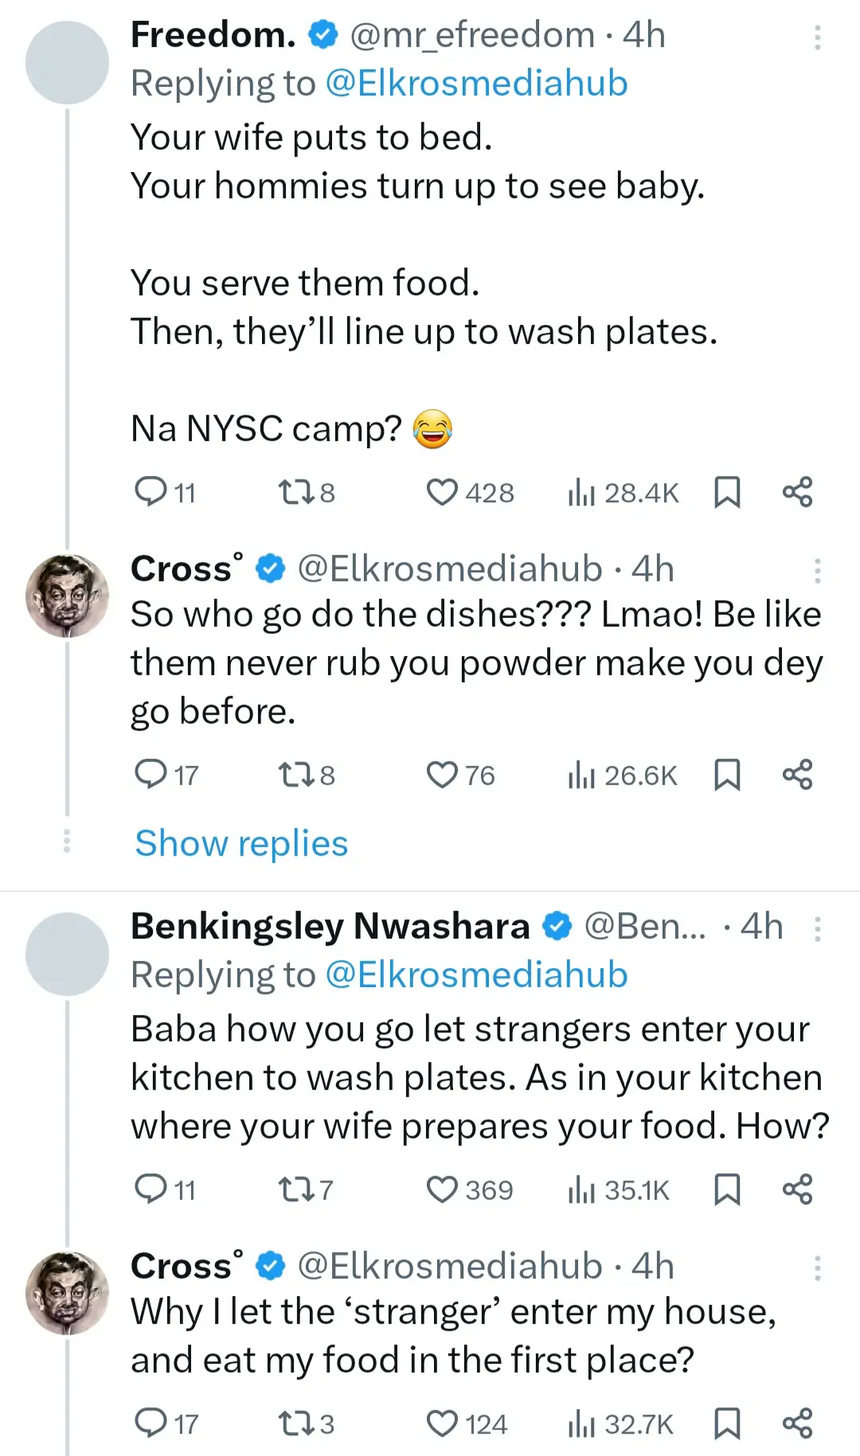860x1456 pixels.
Task: Open more options on Cross's dishes tweet
Action: (x=817, y=571)
